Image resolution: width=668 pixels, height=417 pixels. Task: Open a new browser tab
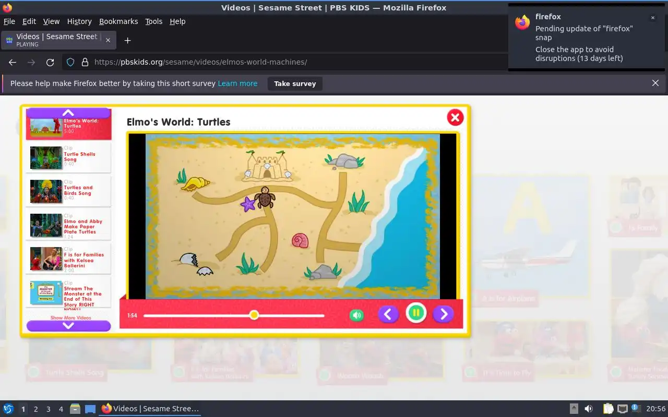tap(127, 40)
